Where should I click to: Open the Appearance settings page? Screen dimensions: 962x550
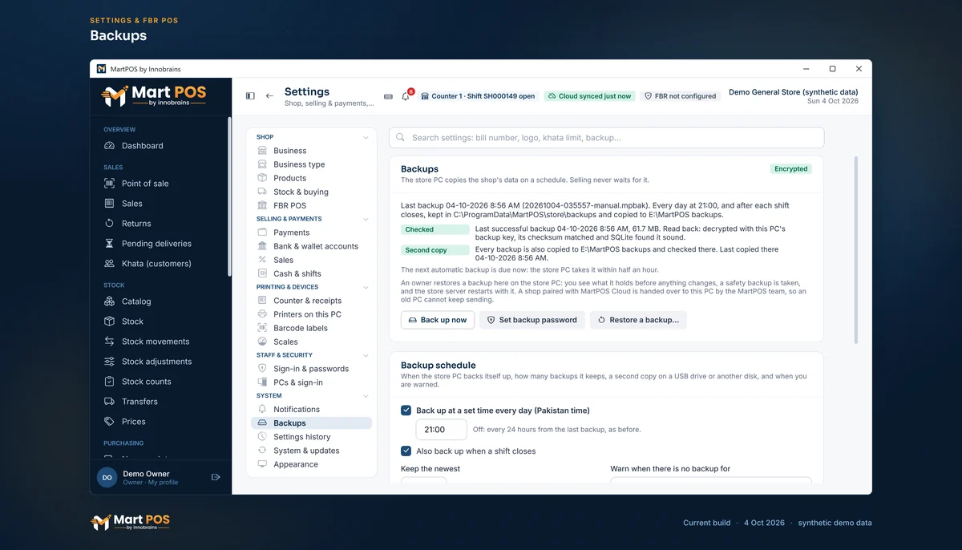(311, 464)
